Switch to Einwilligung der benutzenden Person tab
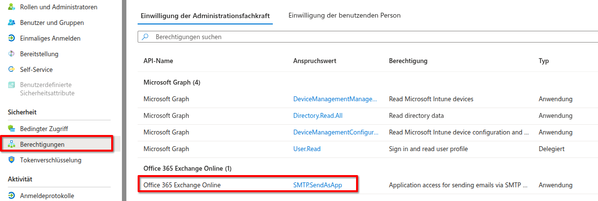Viewport: 598px width, 201px height. pyautogui.click(x=345, y=16)
